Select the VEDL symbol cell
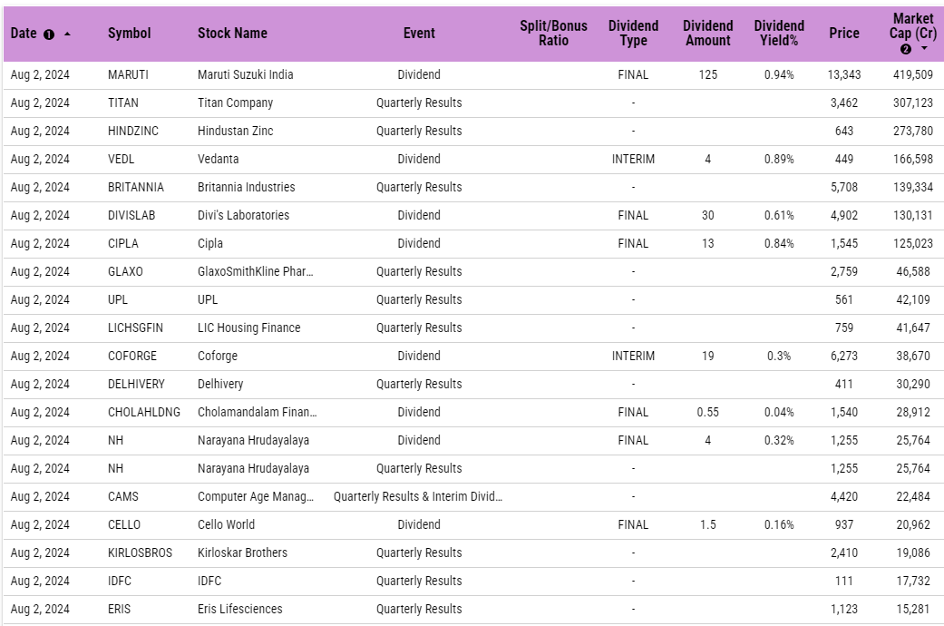The height and width of the screenshot is (626, 944). click(x=121, y=159)
